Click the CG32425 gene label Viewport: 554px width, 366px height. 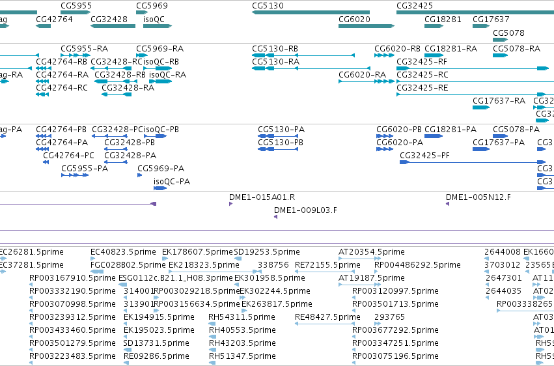(415, 6)
